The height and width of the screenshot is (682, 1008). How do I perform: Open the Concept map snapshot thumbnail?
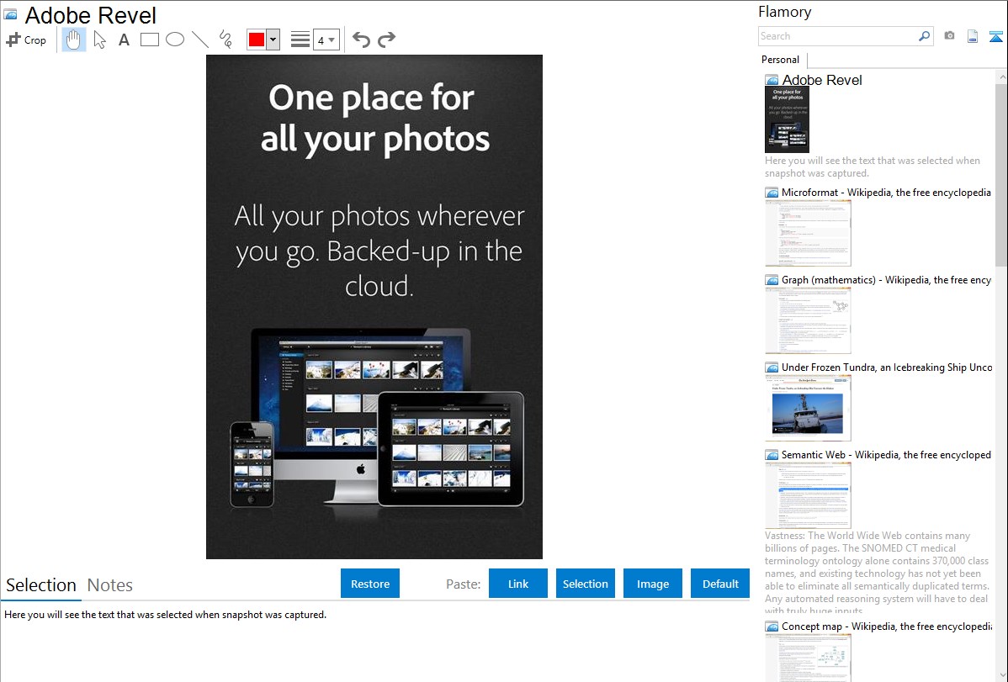(x=808, y=658)
